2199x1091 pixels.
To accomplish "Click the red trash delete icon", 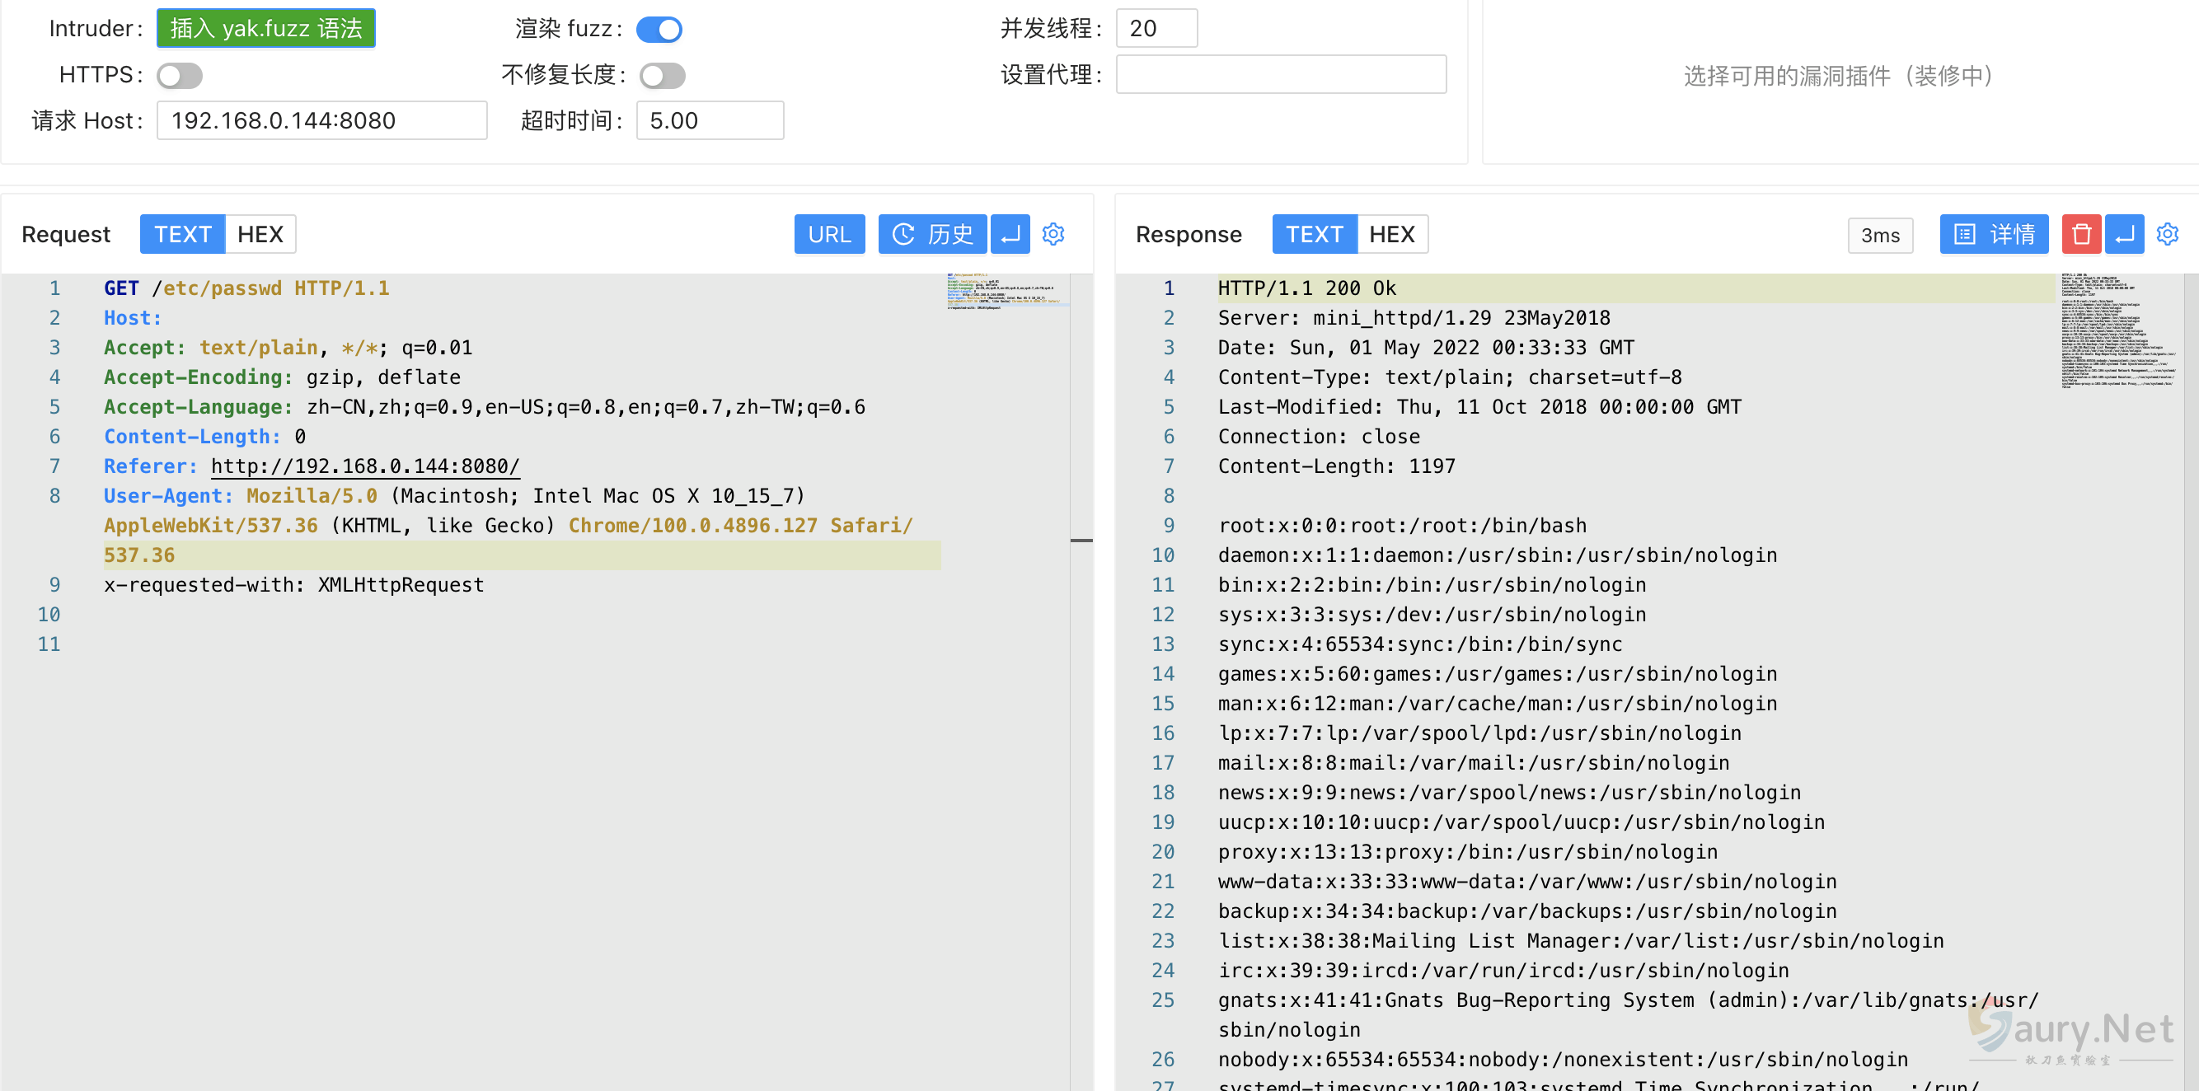I will point(2081,234).
